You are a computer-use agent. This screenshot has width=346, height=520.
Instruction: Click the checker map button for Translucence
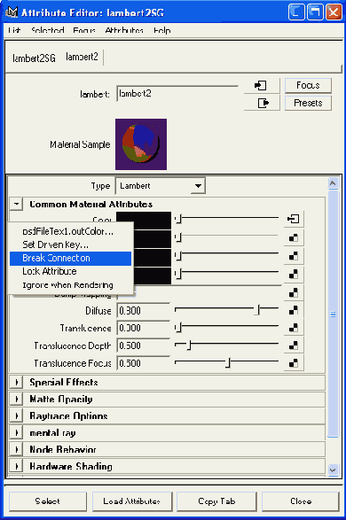[x=294, y=328]
